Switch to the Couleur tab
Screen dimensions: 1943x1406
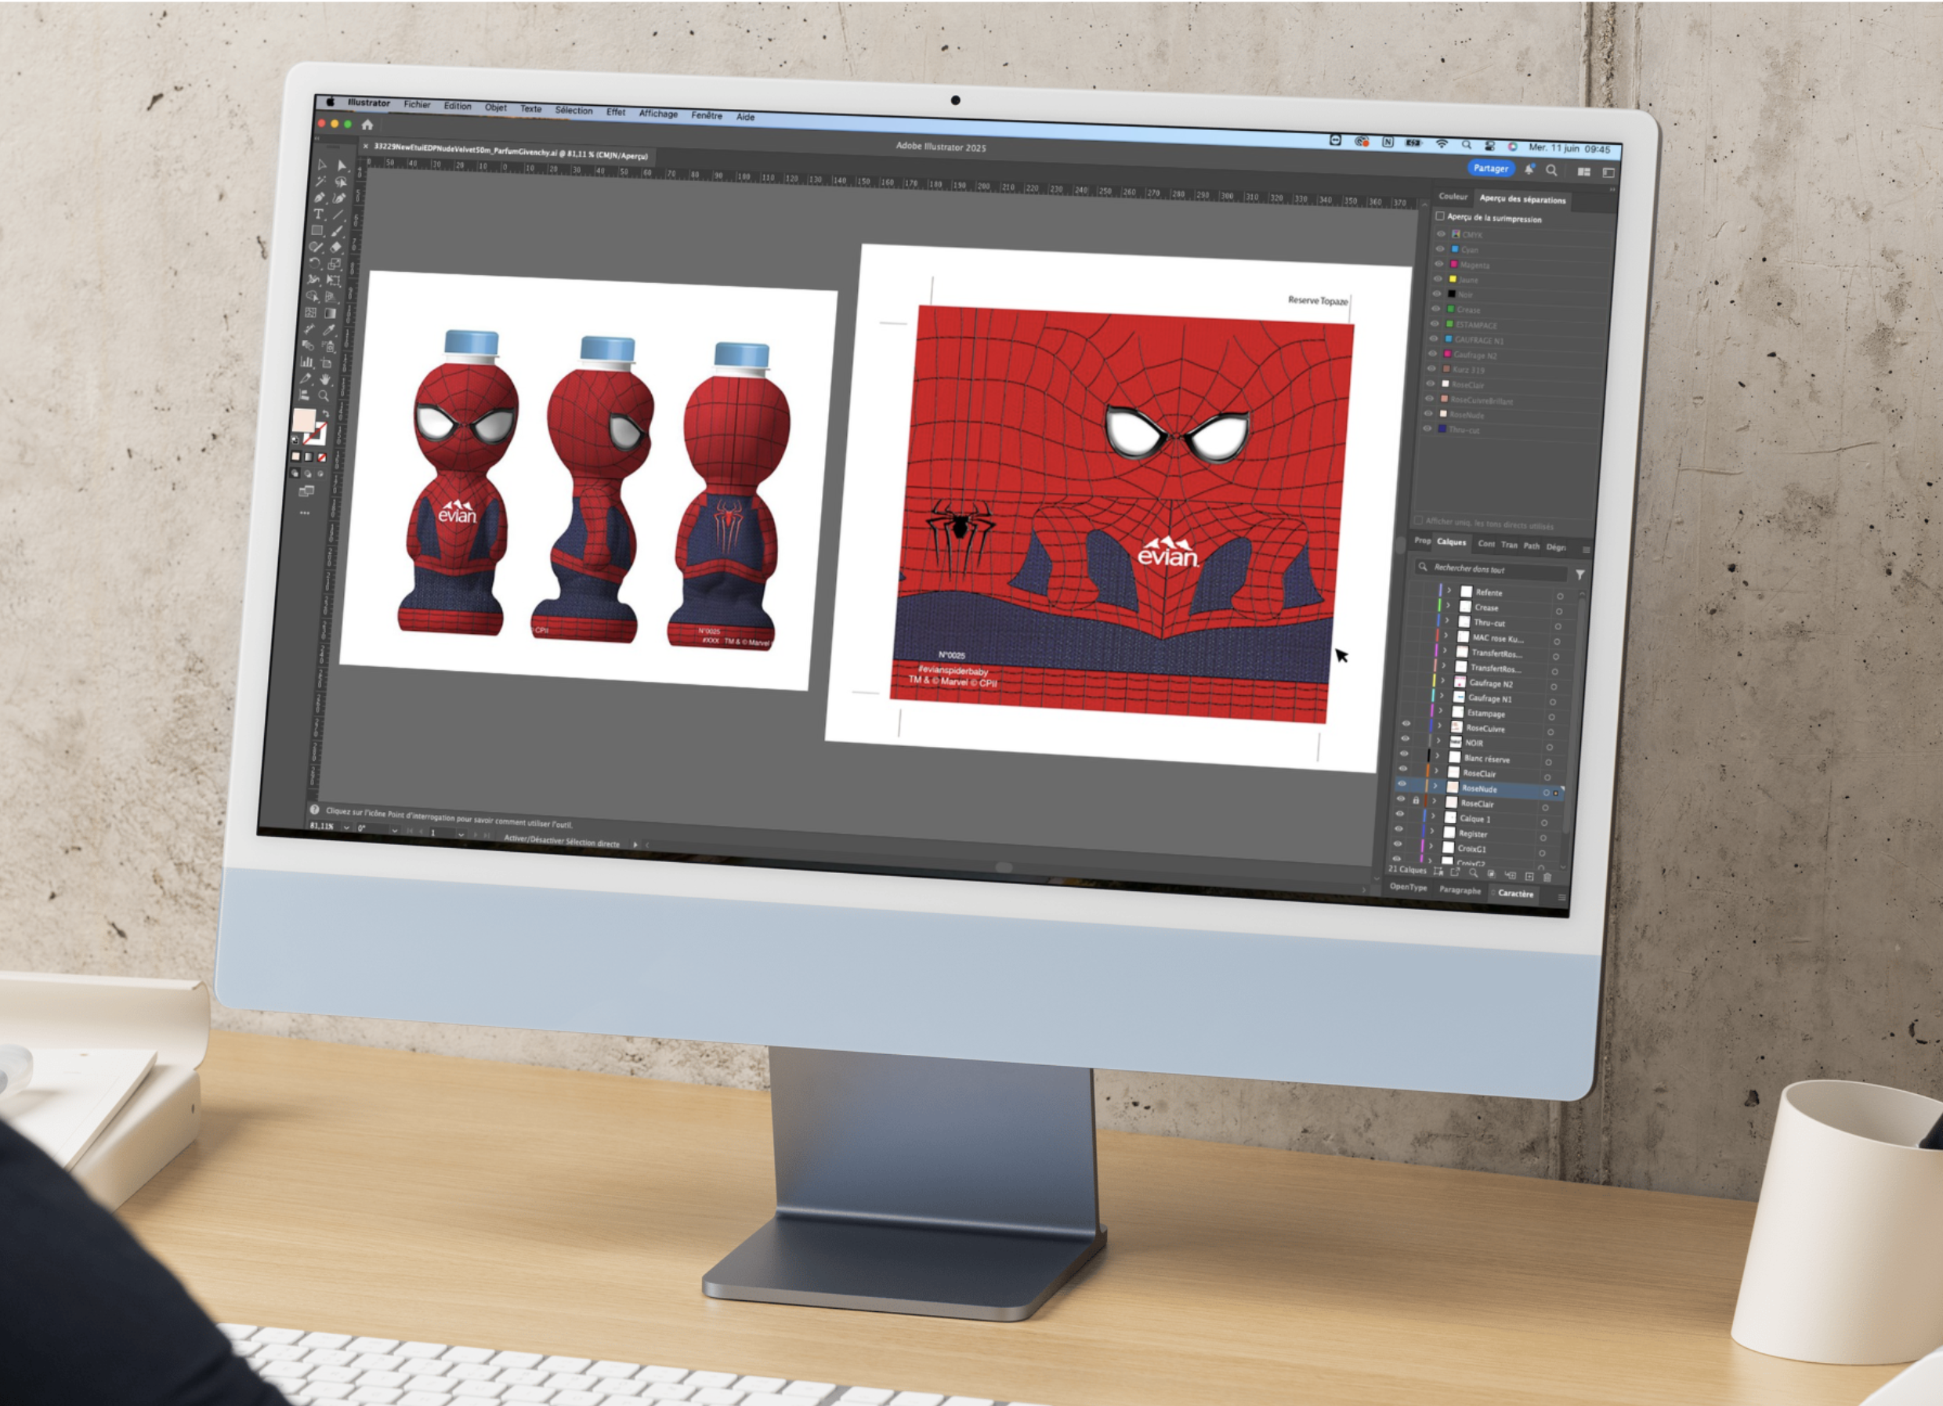click(x=1453, y=196)
